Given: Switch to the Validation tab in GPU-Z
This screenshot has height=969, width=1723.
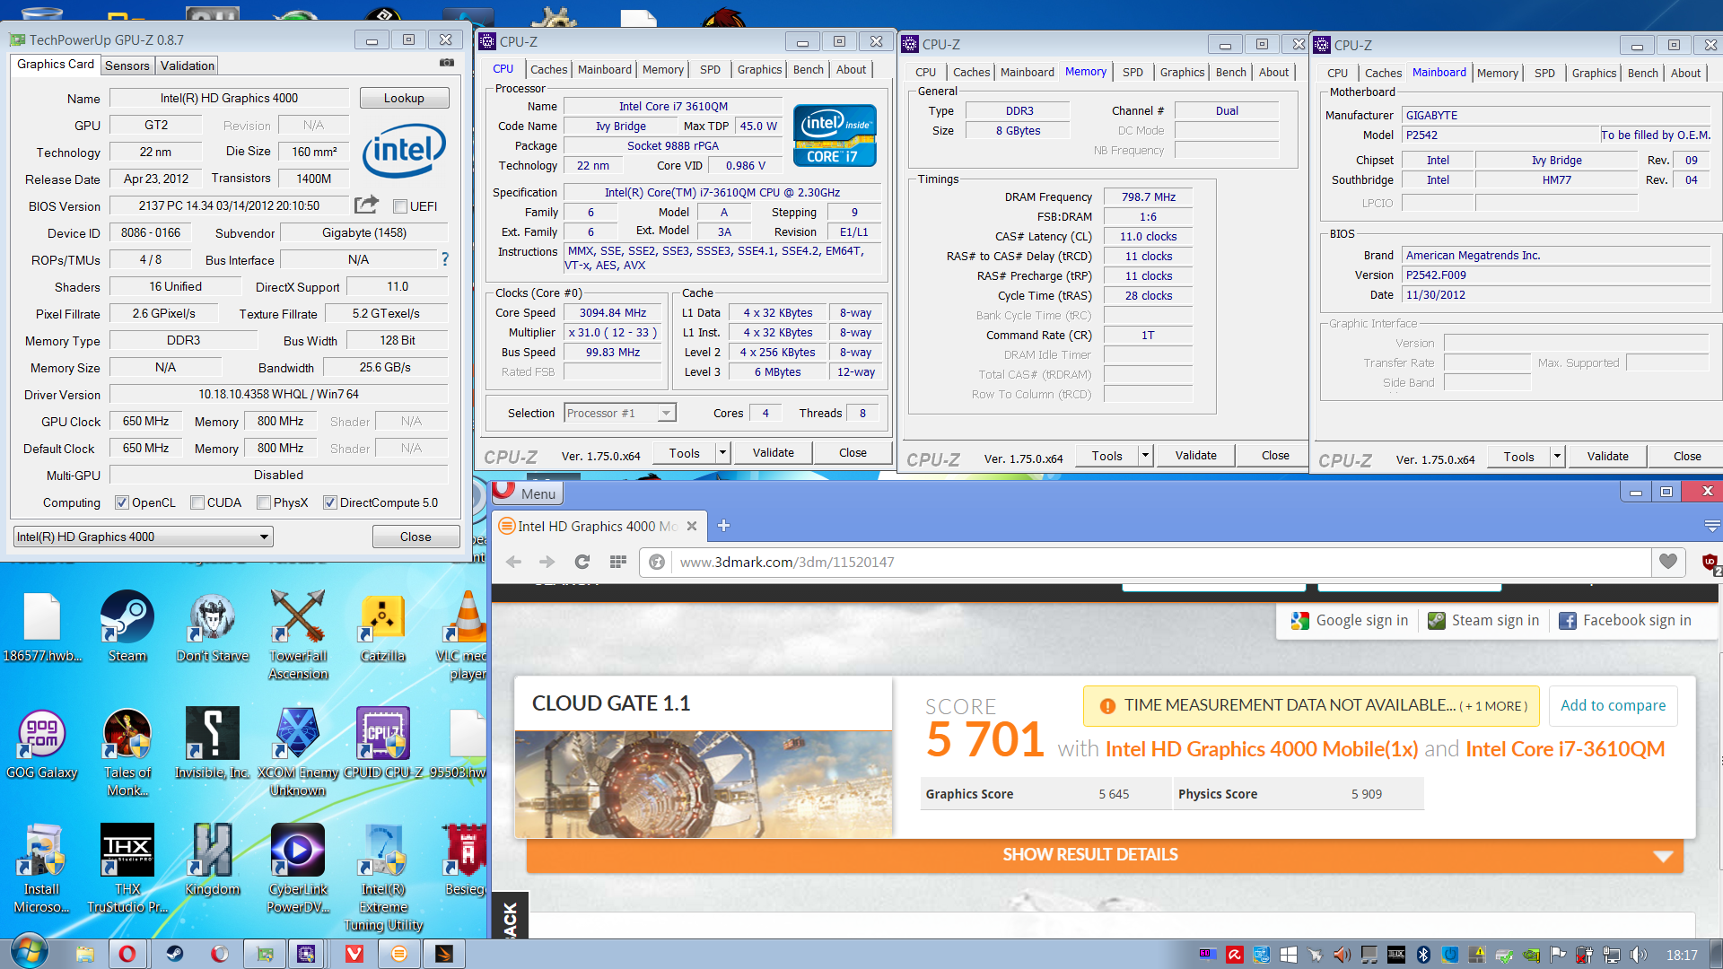Looking at the screenshot, I should (188, 65).
